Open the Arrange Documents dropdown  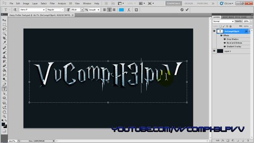[142, 4]
